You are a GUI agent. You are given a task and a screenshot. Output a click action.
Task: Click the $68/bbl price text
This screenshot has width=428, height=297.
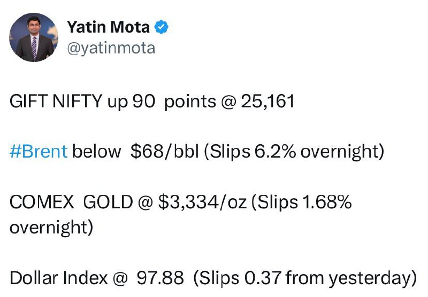pos(165,151)
